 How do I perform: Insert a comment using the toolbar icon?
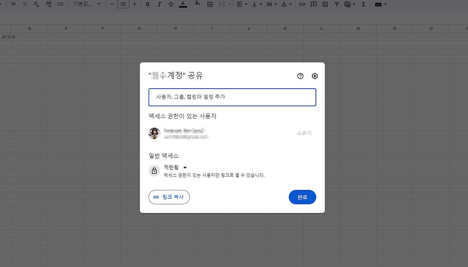coord(314,4)
